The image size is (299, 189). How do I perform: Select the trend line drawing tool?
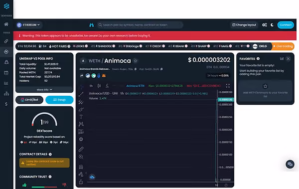click(x=81, y=94)
